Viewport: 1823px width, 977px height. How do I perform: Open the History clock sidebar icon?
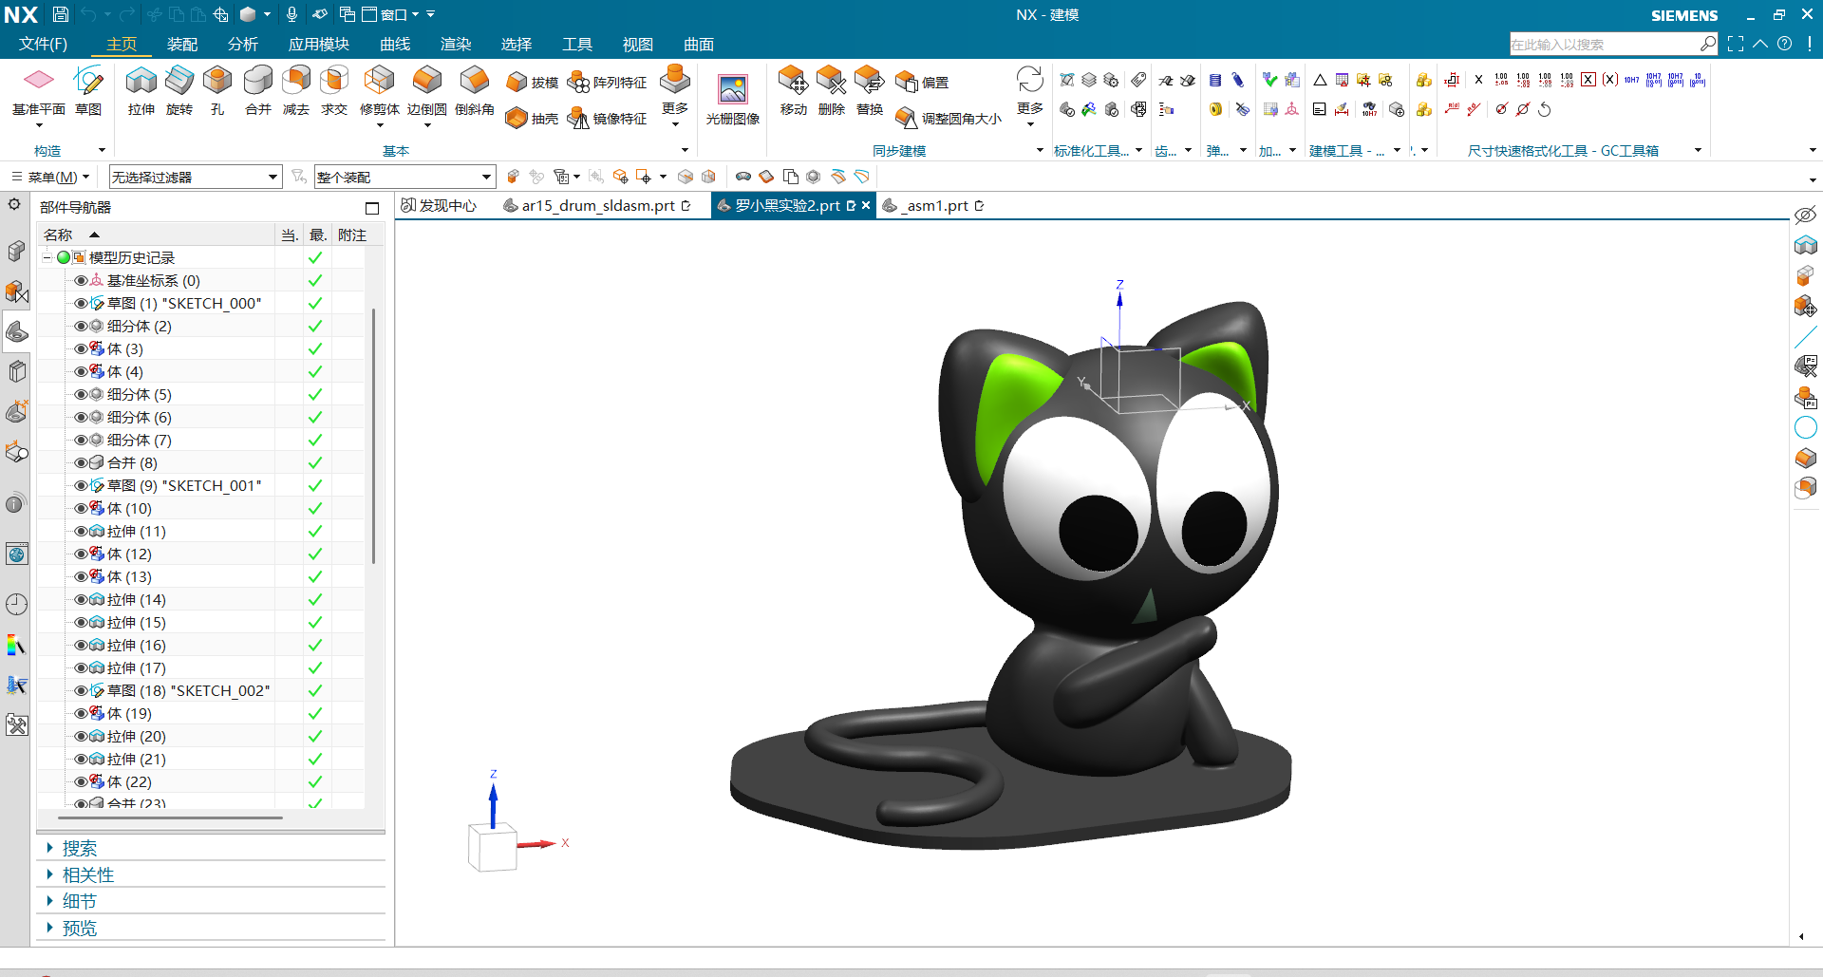click(16, 604)
